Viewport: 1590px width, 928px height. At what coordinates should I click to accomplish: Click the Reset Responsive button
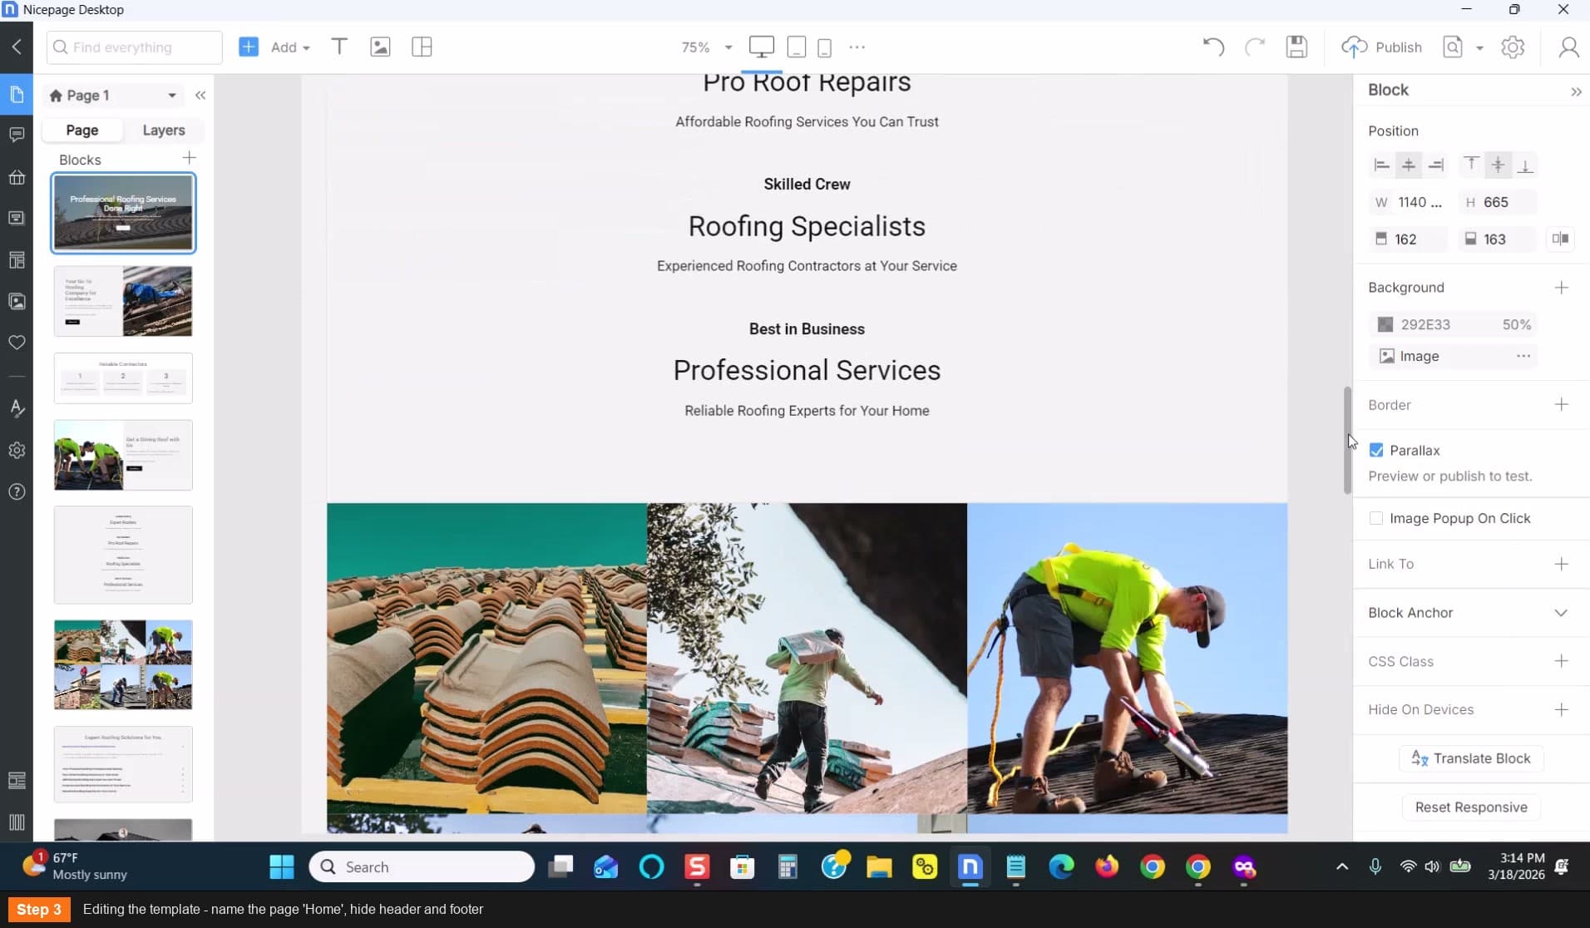[1471, 807]
